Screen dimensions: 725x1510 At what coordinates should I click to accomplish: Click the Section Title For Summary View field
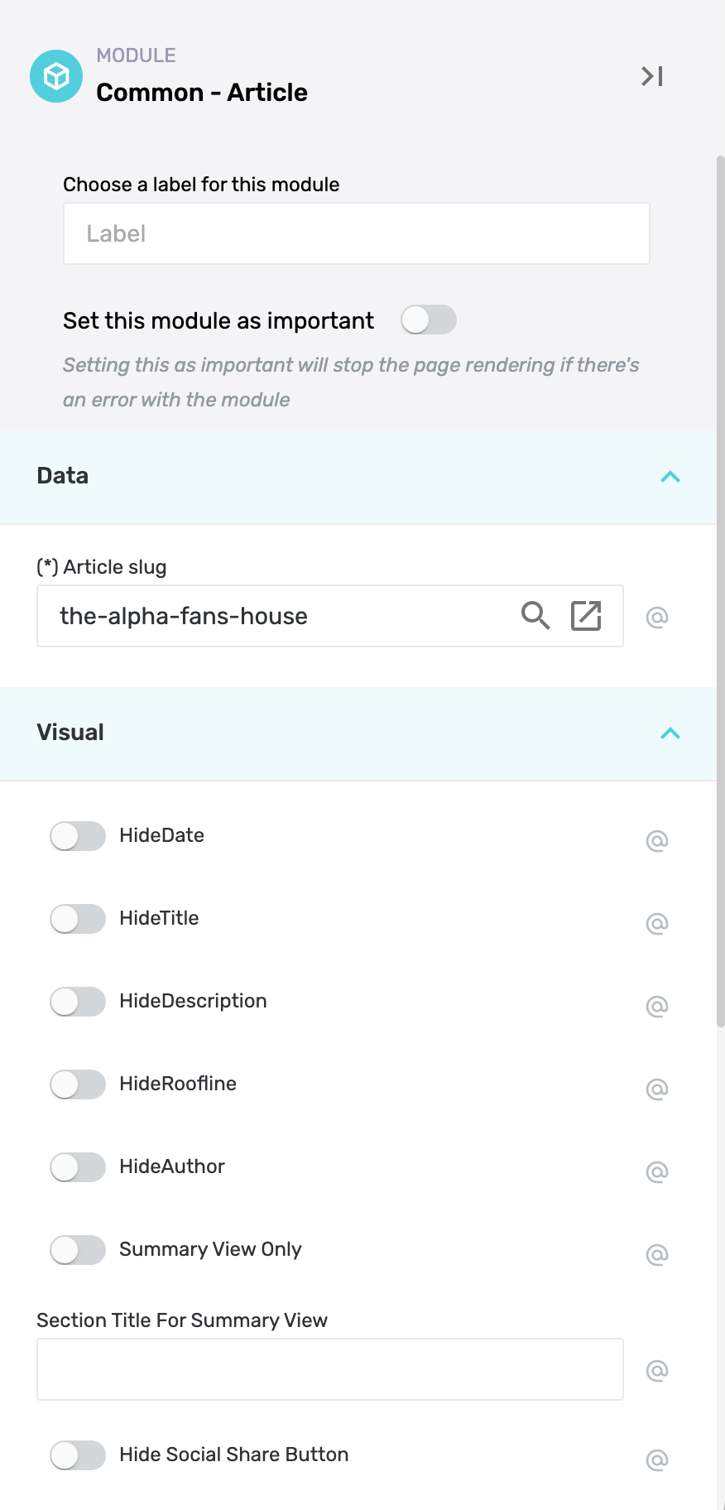coord(330,1369)
